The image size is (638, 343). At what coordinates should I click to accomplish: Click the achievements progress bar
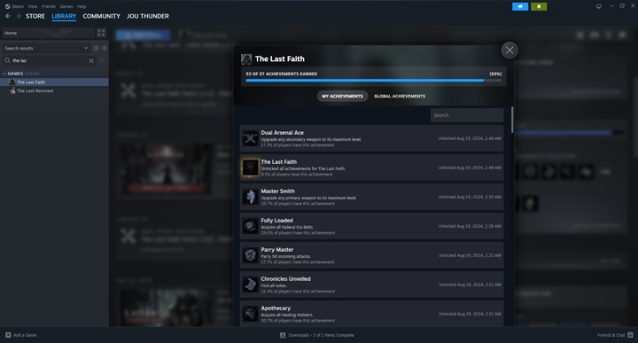tap(374, 81)
